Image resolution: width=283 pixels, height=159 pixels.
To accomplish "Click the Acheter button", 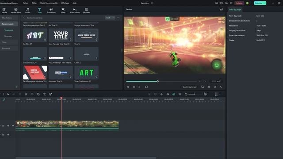I will (239, 3).
